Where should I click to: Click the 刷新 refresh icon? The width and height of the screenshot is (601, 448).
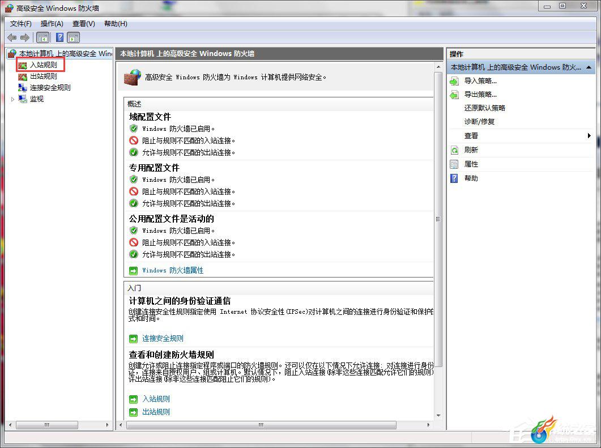454,150
